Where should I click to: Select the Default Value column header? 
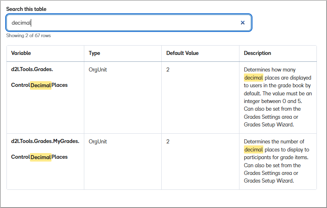pyautogui.click(x=201, y=53)
